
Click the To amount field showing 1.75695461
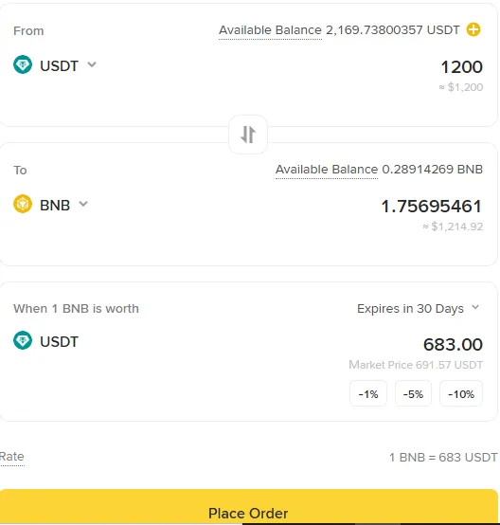[432, 206]
